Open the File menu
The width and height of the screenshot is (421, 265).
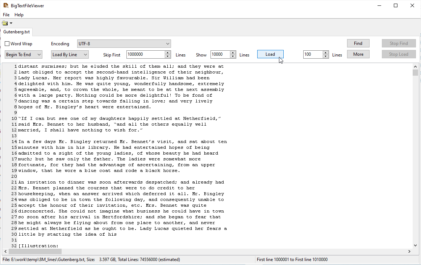pos(6,15)
